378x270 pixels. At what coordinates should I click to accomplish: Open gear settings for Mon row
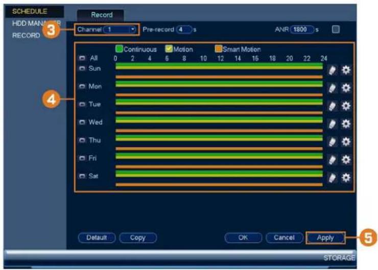tap(346, 88)
